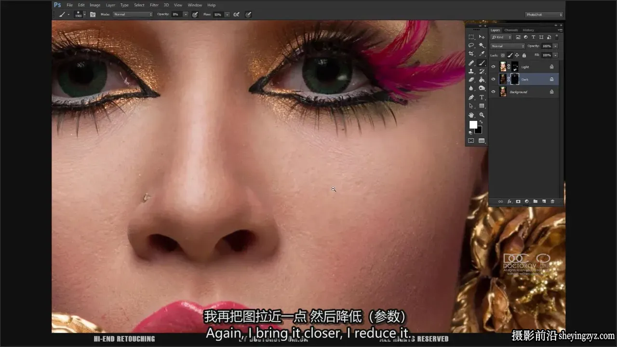
Task: Open layer filter Kind dropdown
Action: (501, 37)
